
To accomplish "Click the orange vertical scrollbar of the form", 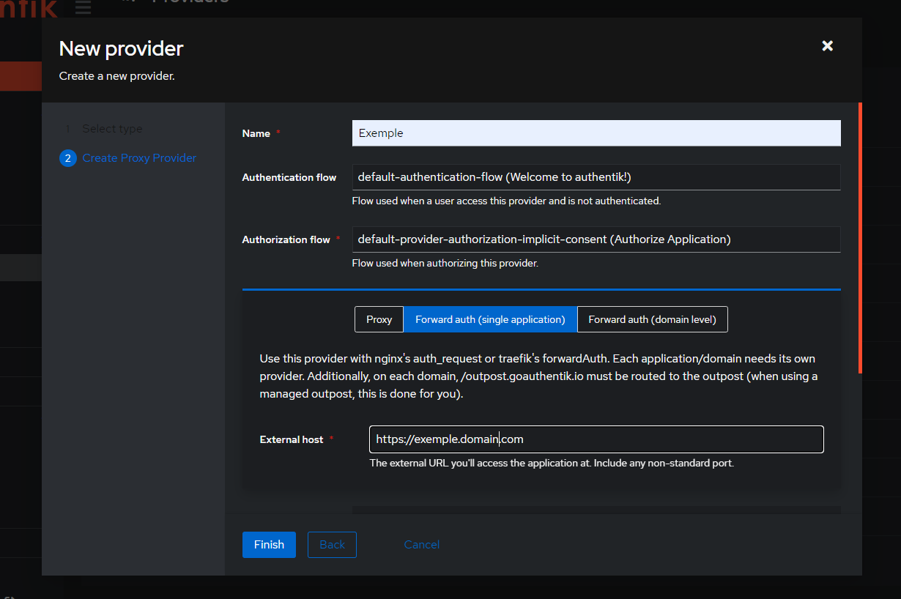I will click(x=860, y=238).
